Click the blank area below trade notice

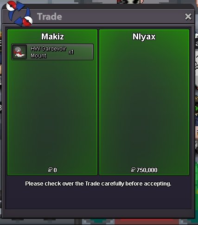click(x=98, y=199)
